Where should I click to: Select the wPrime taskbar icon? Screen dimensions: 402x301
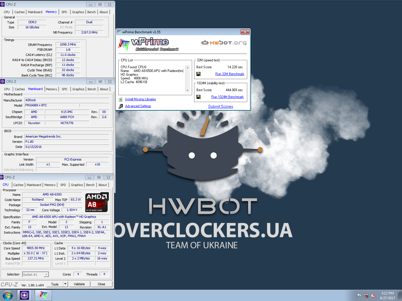pyautogui.click(x=43, y=295)
